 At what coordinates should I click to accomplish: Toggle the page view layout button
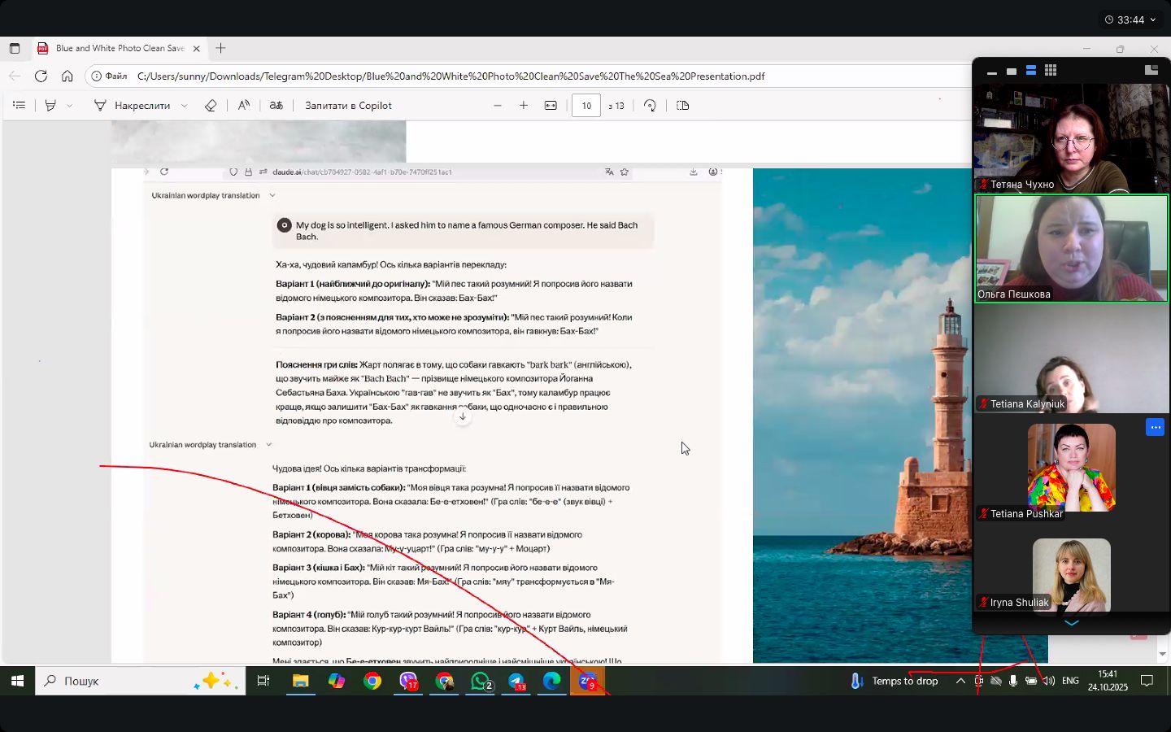click(683, 106)
